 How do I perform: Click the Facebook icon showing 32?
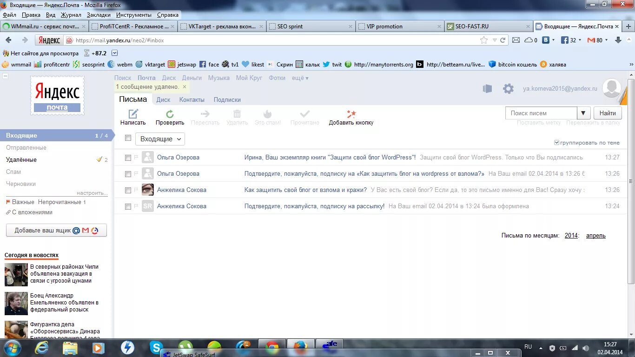(x=565, y=40)
